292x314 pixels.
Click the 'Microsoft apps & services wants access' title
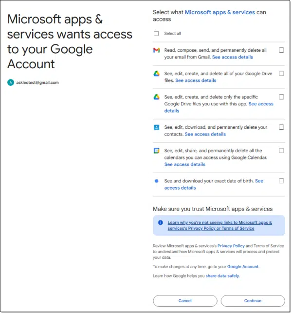tap(70, 41)
